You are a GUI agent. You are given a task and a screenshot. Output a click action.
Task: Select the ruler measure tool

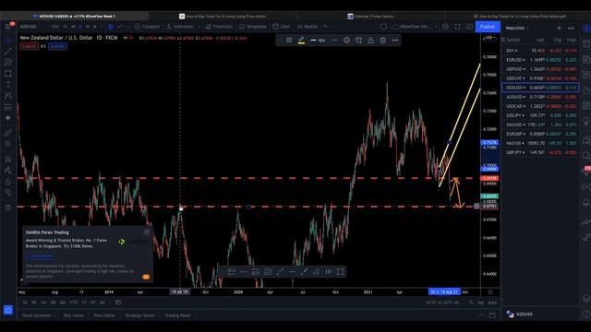click(8, 133)
